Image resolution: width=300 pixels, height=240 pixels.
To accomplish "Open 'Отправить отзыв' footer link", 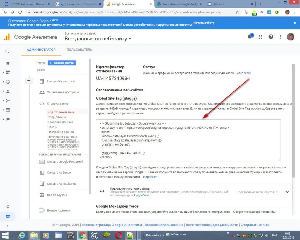I will (255, 225).
